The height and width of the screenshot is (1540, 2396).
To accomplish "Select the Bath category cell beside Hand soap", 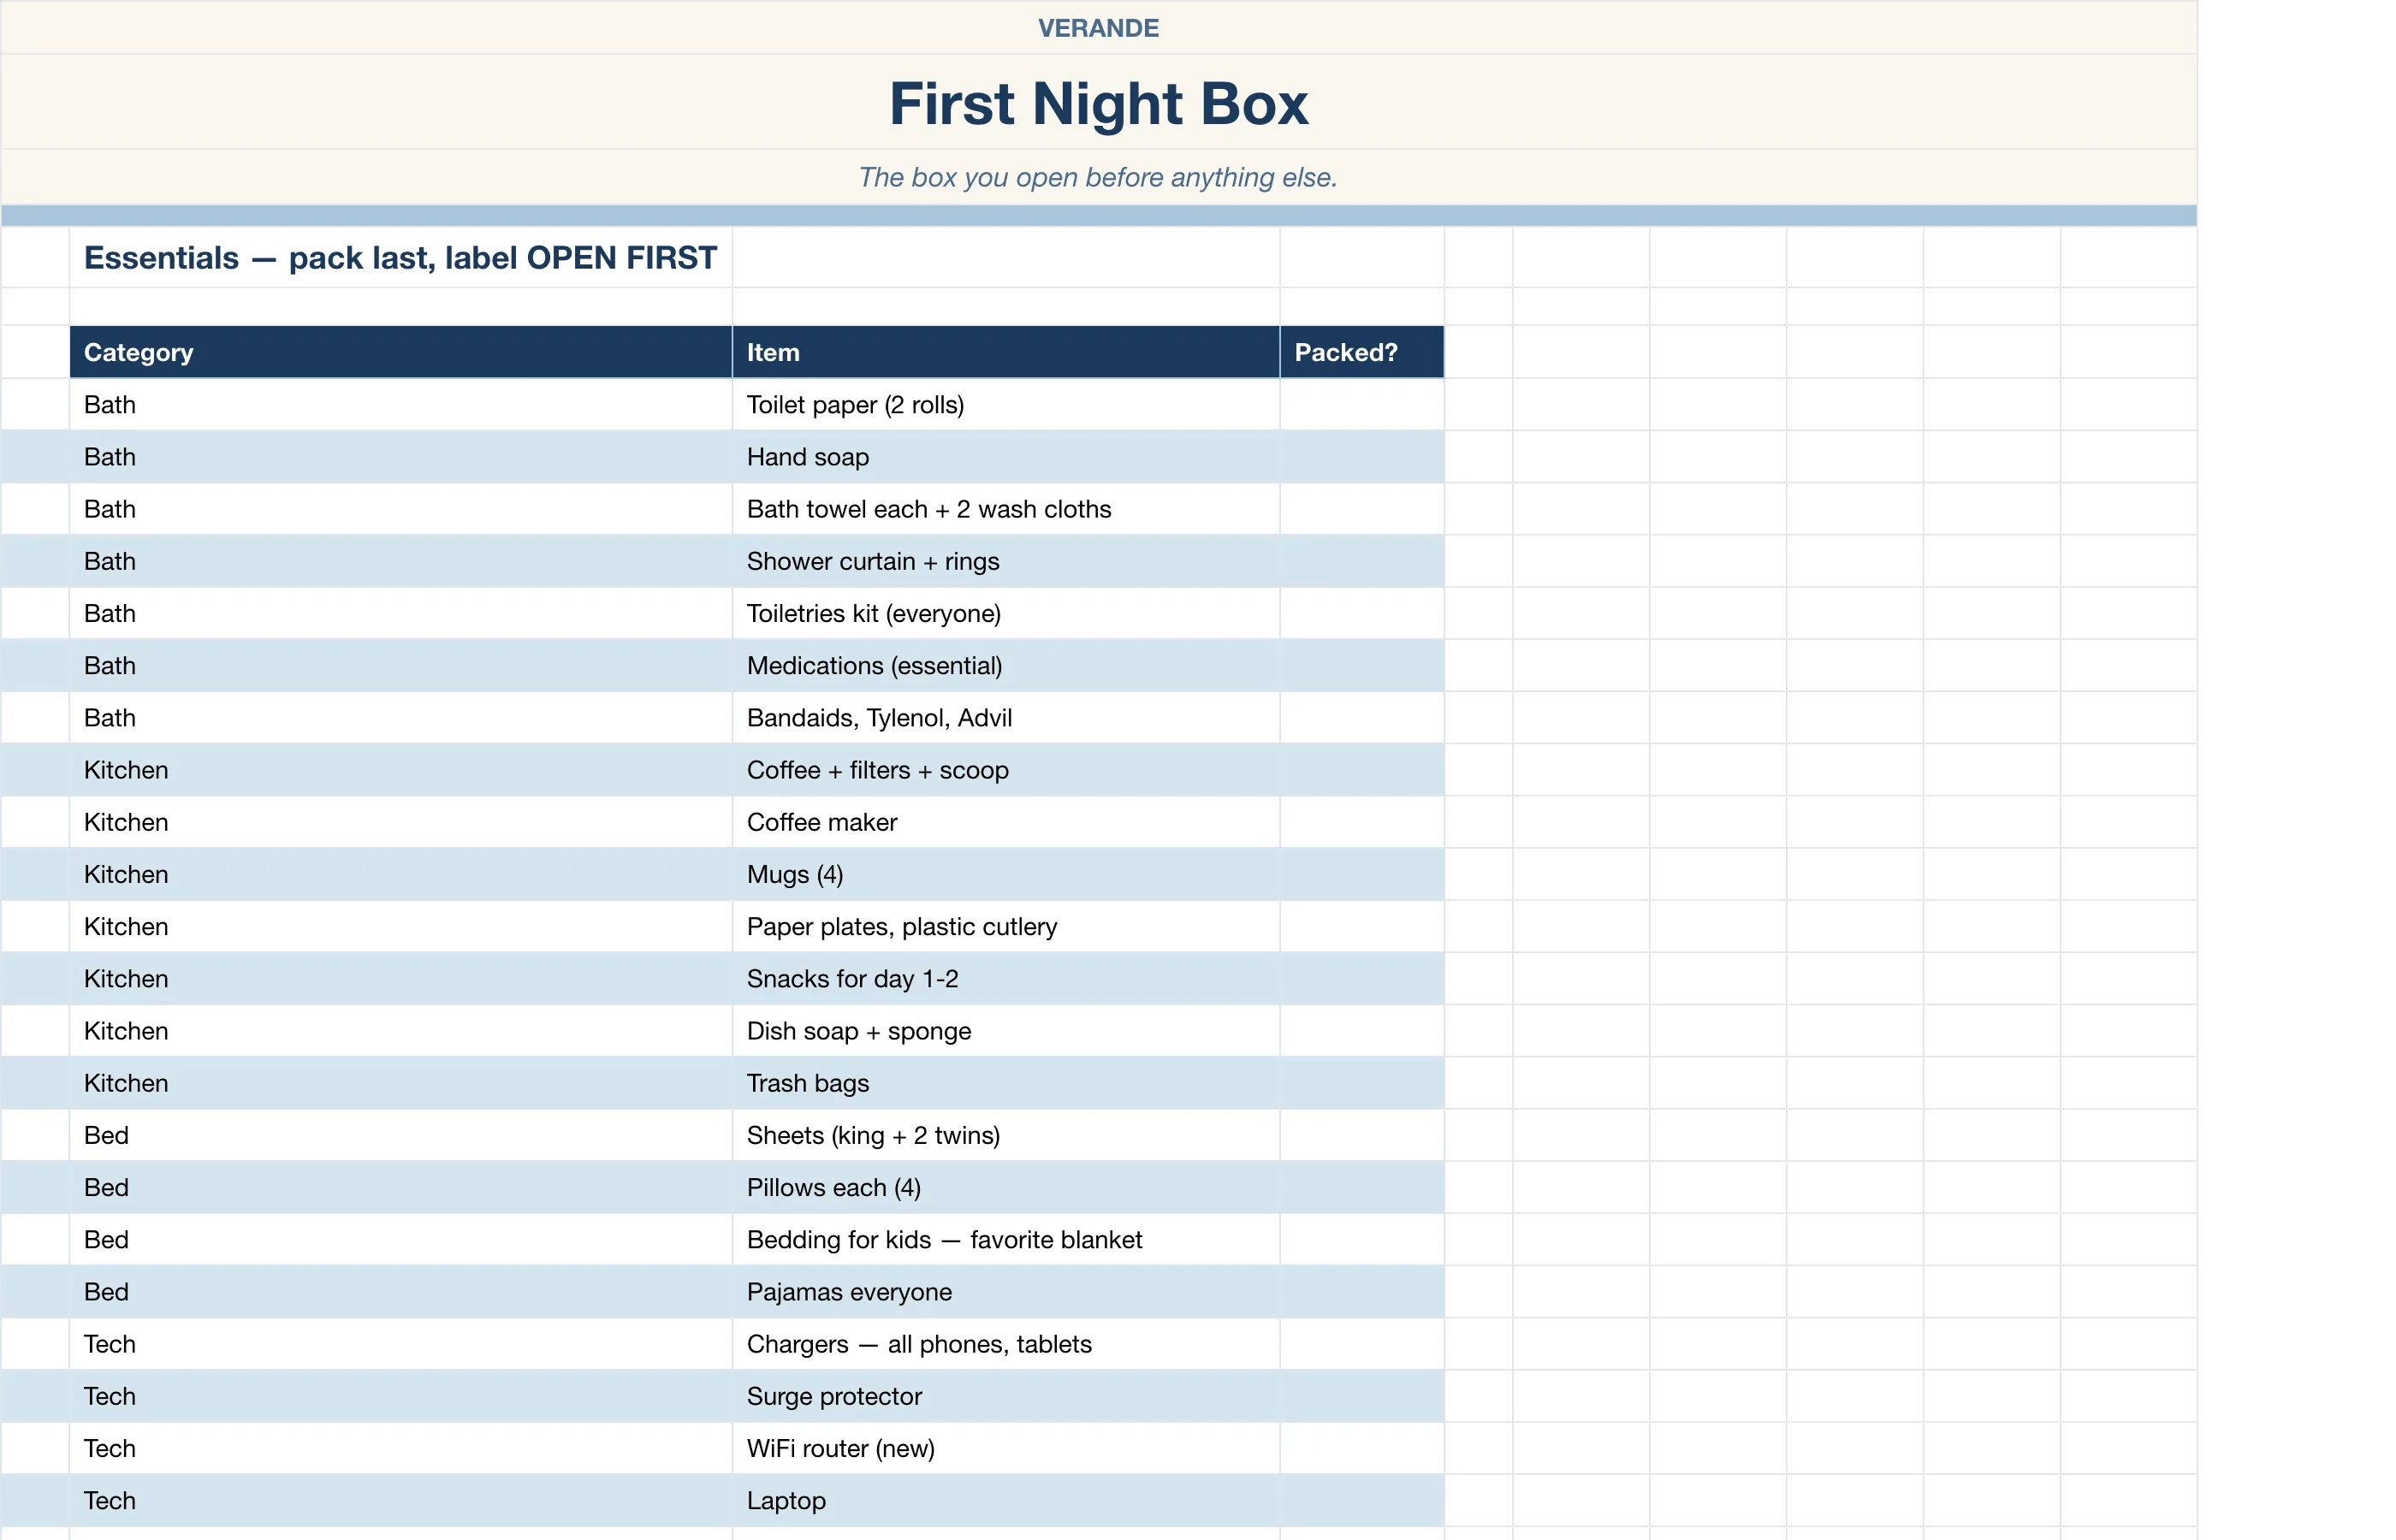I will point(401,457).
